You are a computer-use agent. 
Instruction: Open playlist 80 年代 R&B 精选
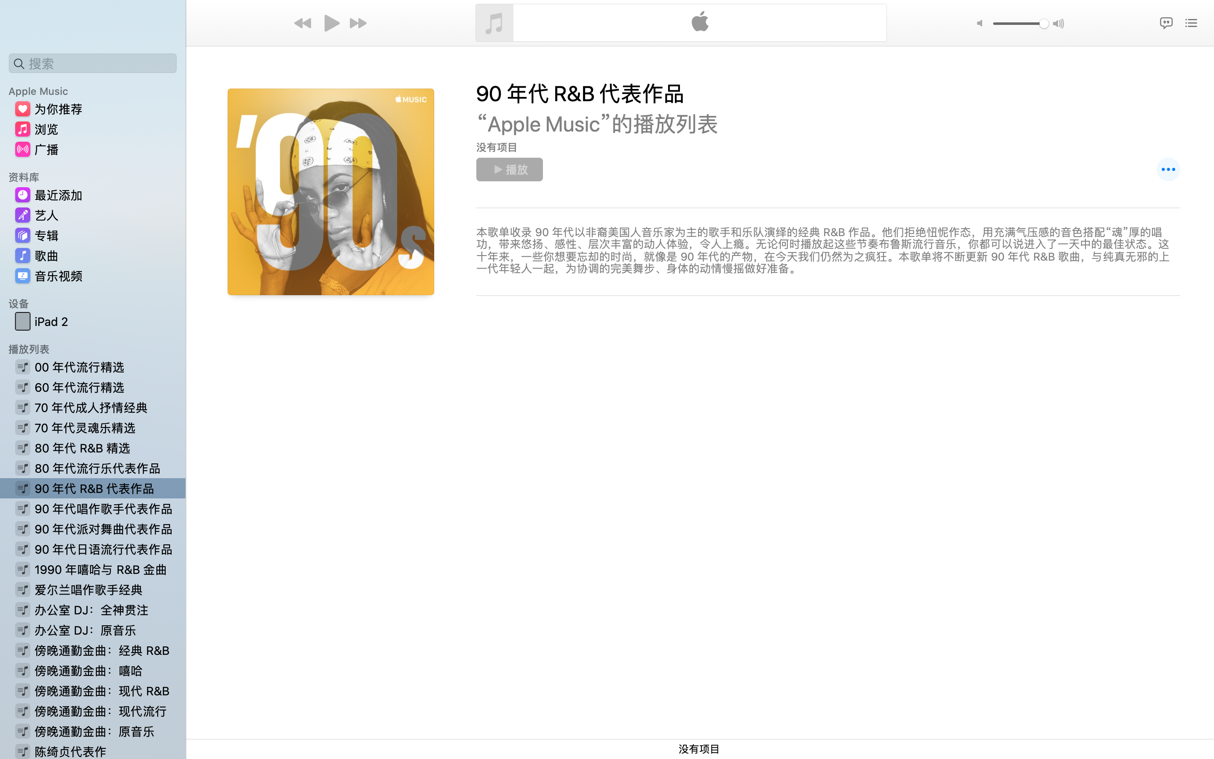[x=82, y=448]
